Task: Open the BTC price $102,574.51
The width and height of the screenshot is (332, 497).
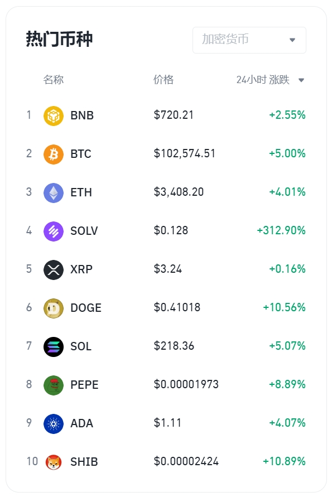Action: (x=185, y=154)
